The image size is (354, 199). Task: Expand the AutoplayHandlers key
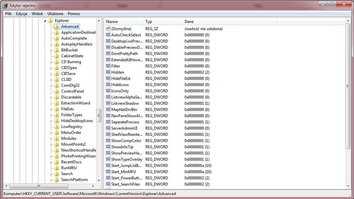51,45
